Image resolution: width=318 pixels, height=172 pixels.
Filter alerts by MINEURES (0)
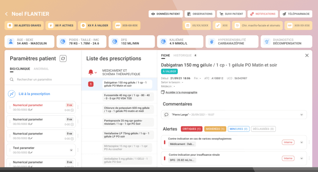(238, 129)
